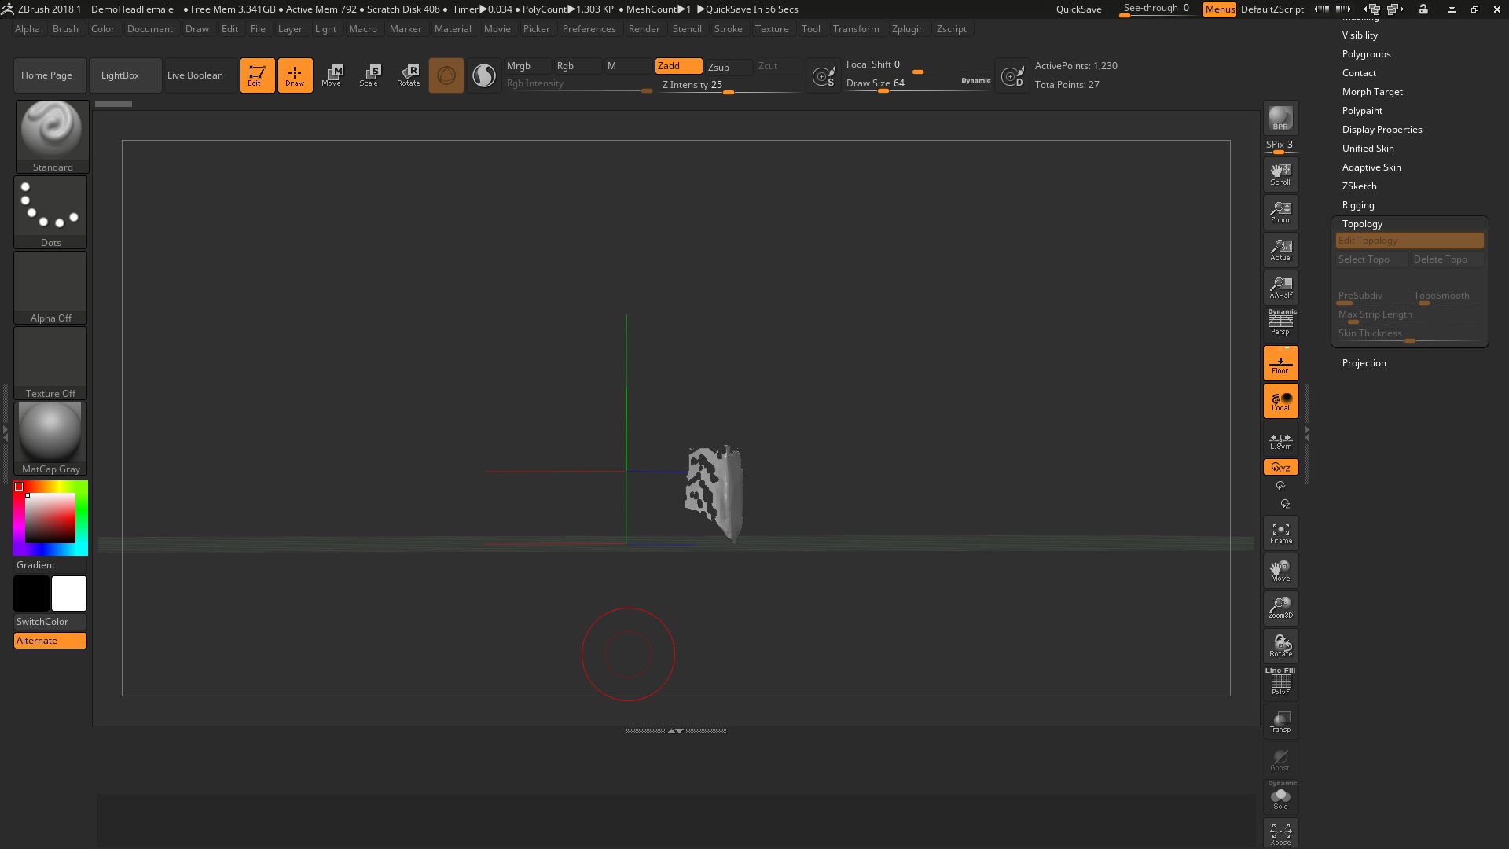Expand the Rigging subpalette
The height and width of the screenshot is (849, 1509).
[1358, 205]
